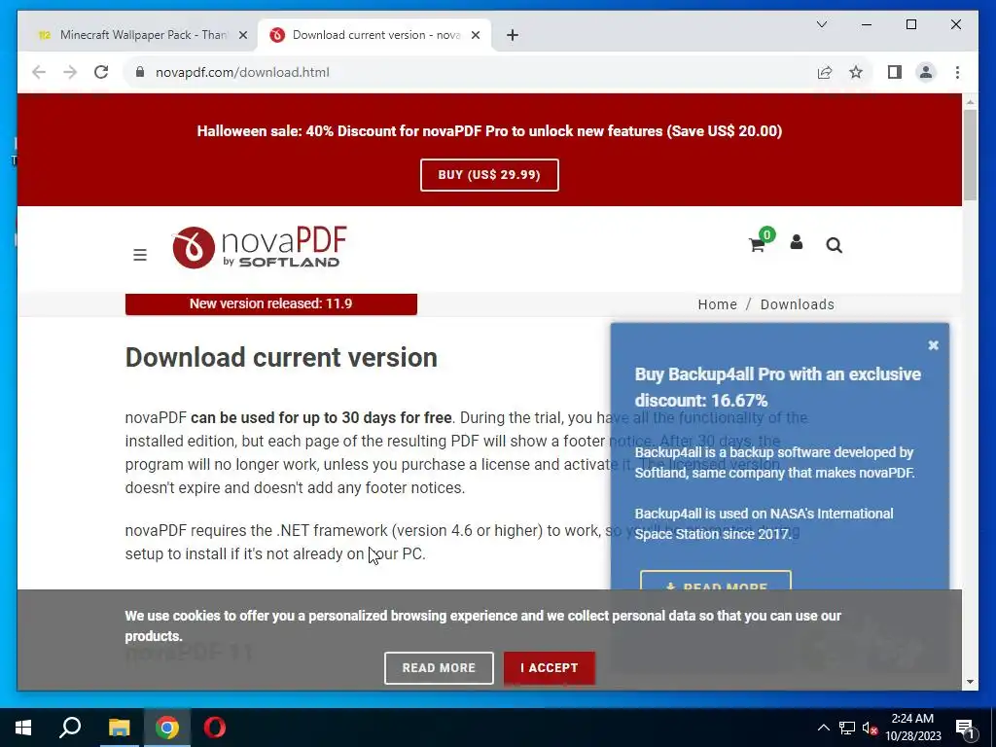Image resolution: width=996 pixels, height=747 pixels.
Task: Click Chrome's back arrow
Action: tap(39, 72)
